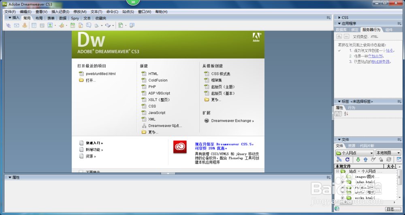Toggle the Don't Show Again checkbox
Viewport: 405px width, 215px height.
[81, 171]
